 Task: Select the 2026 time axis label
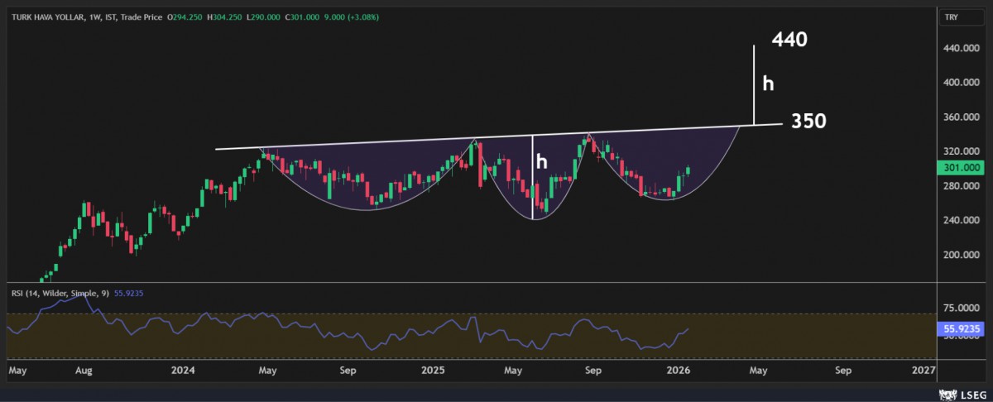pos(679,370)
